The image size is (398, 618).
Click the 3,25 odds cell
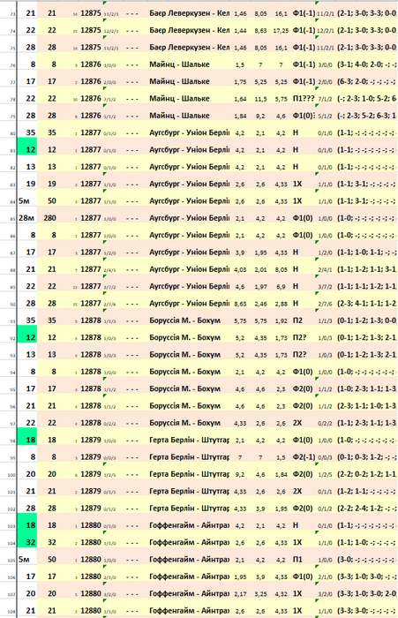point(260,593)
